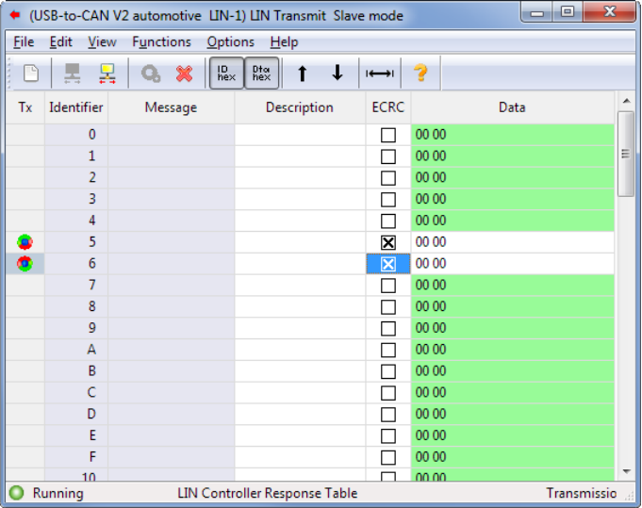Click the vertical scrollbar thumb

click(x=626, y=154)
